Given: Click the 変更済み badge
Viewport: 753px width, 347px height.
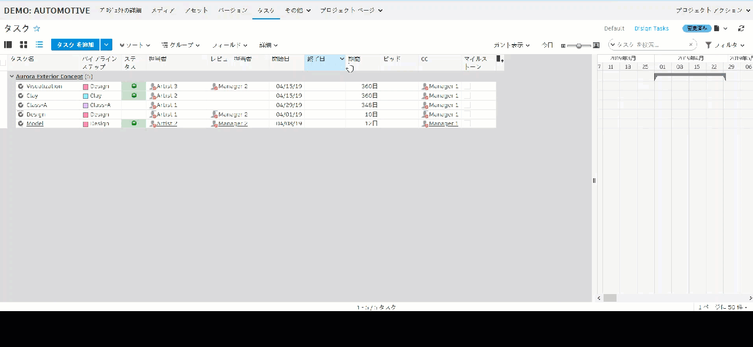Looking at the screenshot, I should click(x=697, y=28).
